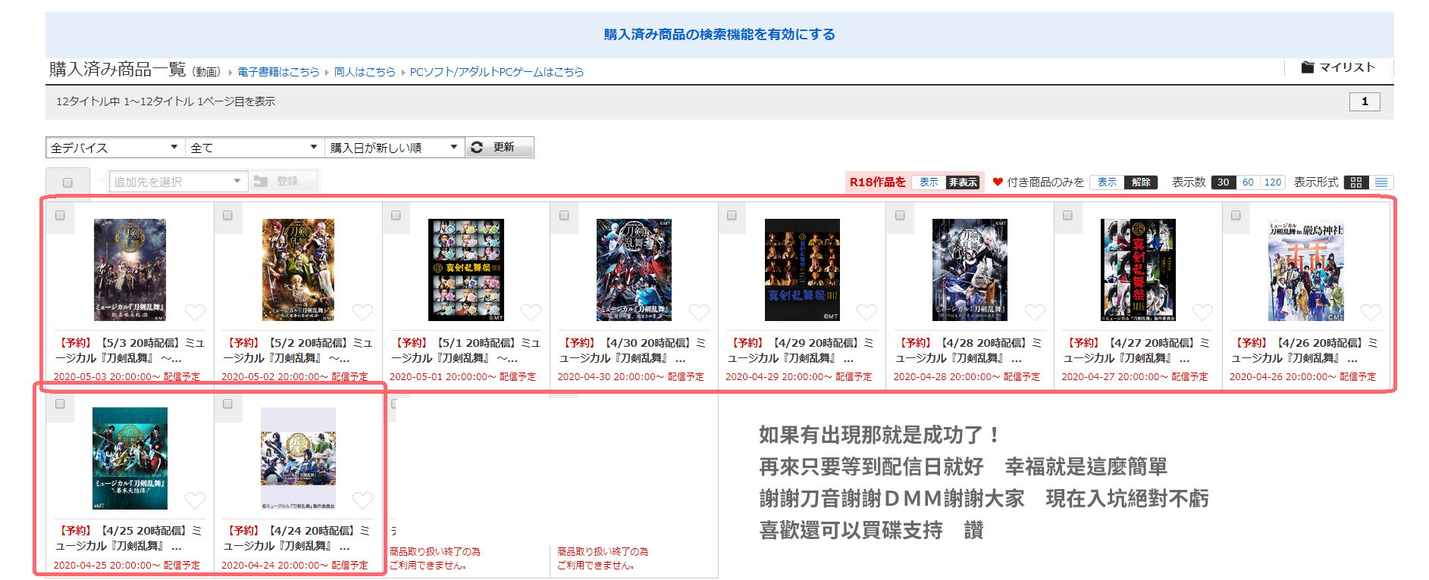Check the box for the 4/26 item
This screenshot has height=580, width=1429.
coord(1236,216)
